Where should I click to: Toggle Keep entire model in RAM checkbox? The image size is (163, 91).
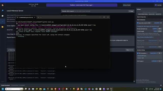tap(138, 23)
